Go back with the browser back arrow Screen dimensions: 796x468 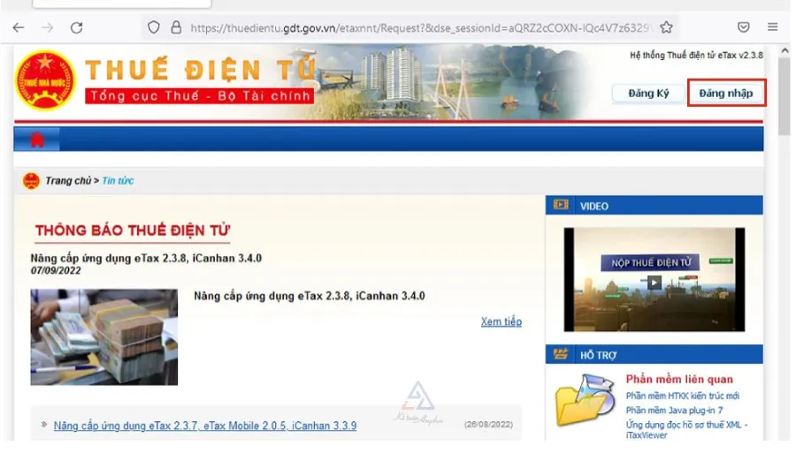pos(19,27)
